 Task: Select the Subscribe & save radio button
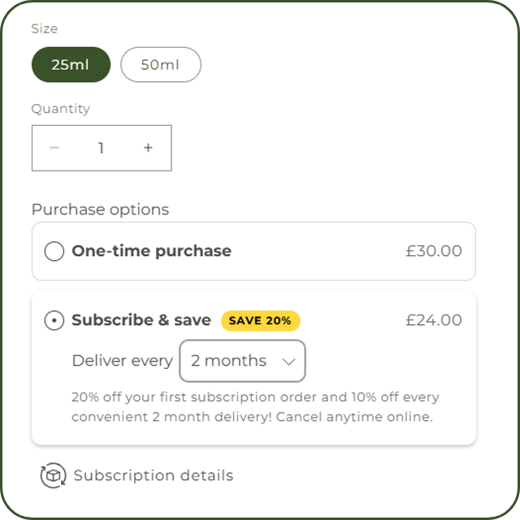click(54, 320)
